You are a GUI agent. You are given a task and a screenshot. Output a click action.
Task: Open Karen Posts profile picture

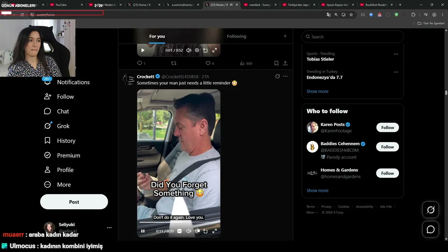click(313, 127)
